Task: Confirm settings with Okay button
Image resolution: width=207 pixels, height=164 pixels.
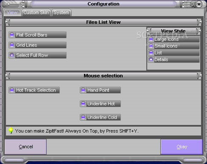Action: (x=182, y=147)
